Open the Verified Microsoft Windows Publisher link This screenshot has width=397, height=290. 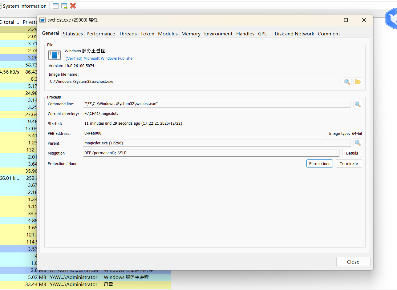(100, 58)
